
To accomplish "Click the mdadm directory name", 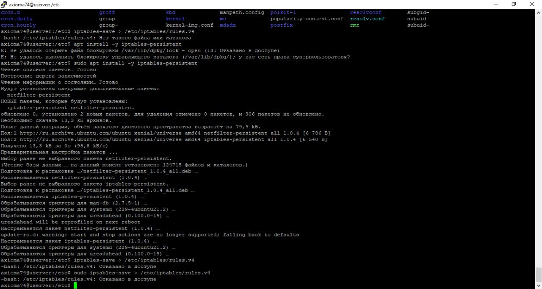I will pyautogui.click(x=228, y=25).
